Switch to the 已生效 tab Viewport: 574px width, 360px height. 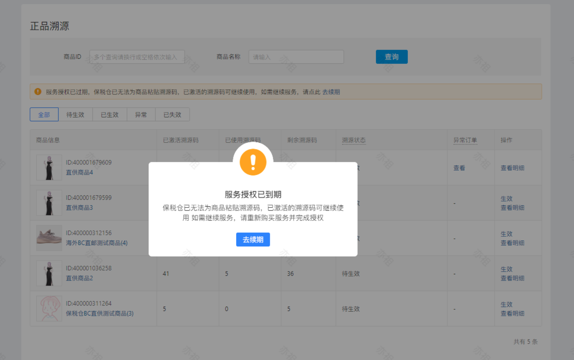point(110,115)
